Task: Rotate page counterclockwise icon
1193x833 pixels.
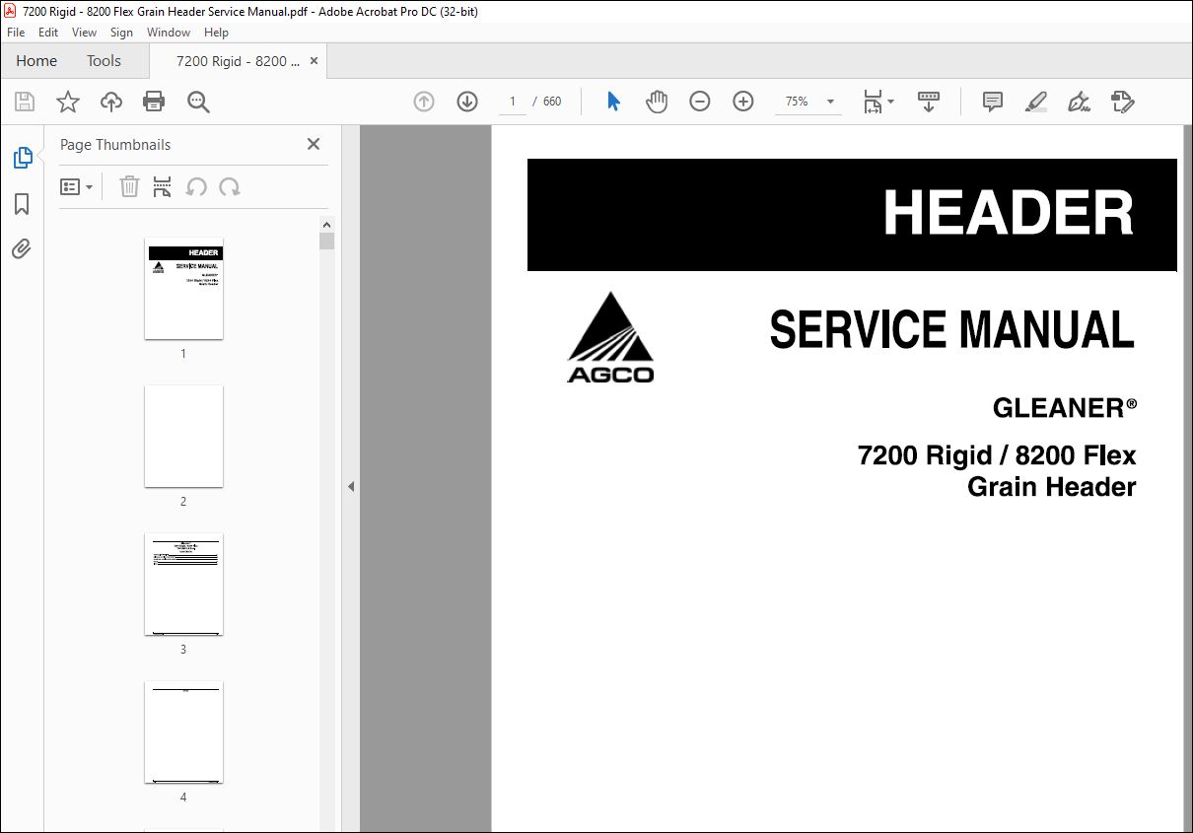Action: pyautogui.click(x=196, y=187)
